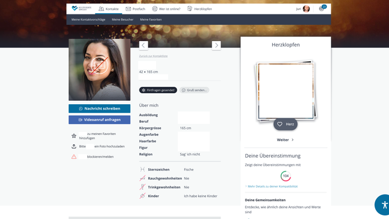The width and height of the screenshot is (389, 219).
Task: Click the Juri profile avatar
Action: [306, 9]
